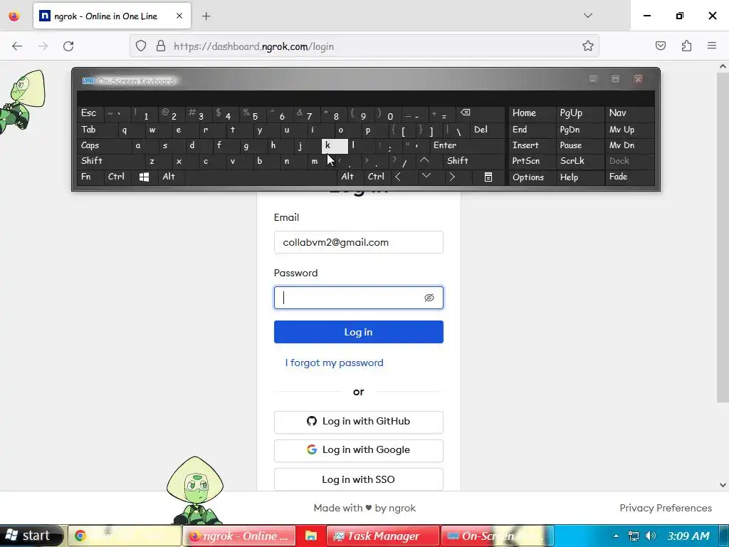Open the I forgot my password link
This screenshot has width=729, height=547.
tap(335, 363)
